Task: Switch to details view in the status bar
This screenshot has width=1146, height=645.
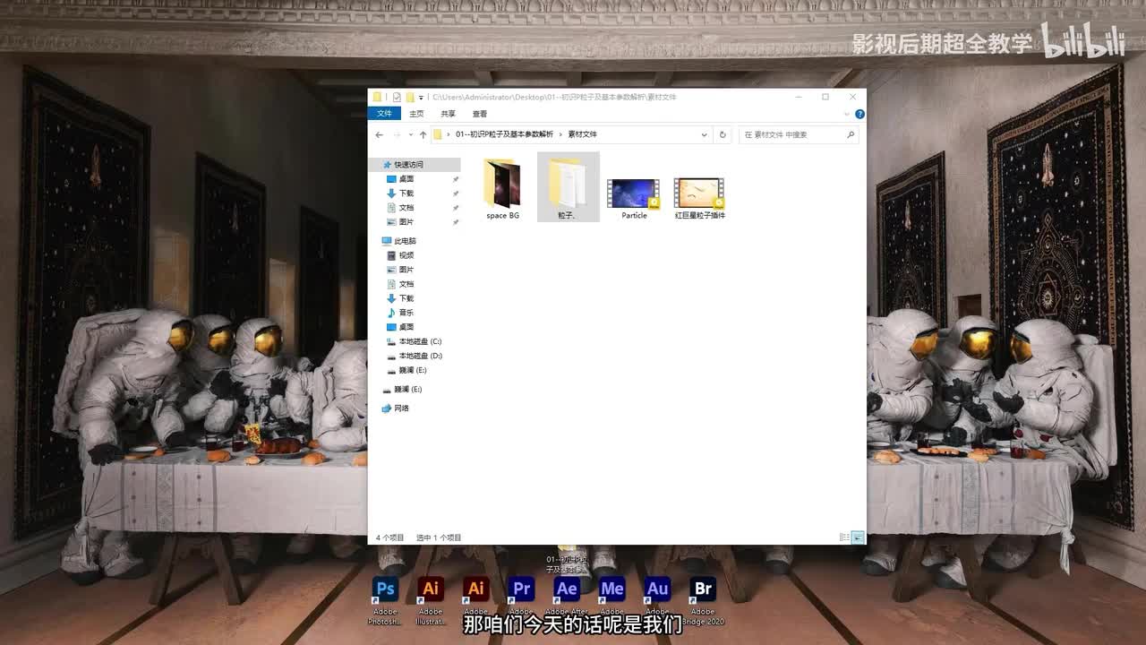Action: click(844, 537)
